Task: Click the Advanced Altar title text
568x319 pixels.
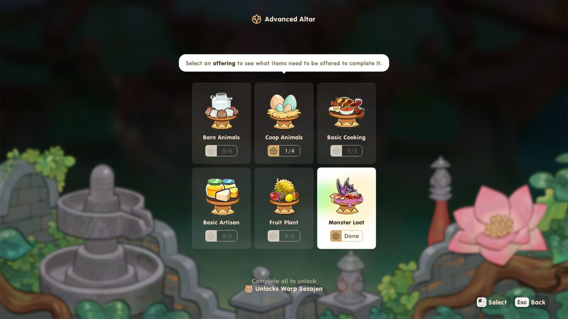Action: tap(290, 19)
